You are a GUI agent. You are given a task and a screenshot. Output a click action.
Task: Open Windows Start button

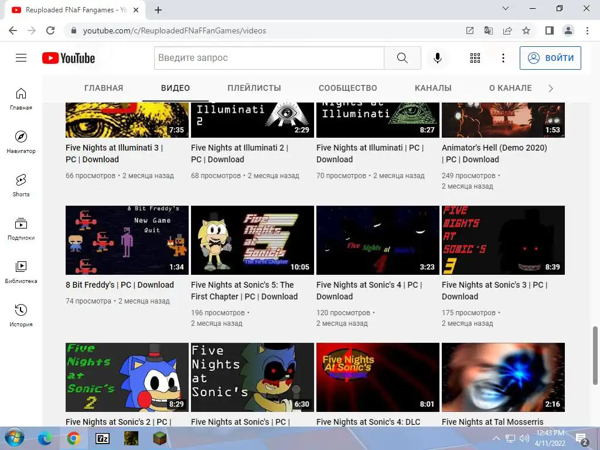[x=14, y=438]
